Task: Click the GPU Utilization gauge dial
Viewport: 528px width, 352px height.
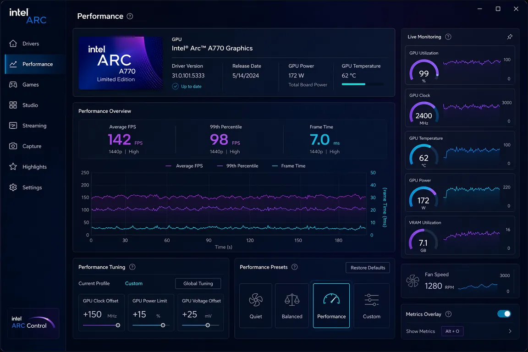Action: [x=424, y=71]
